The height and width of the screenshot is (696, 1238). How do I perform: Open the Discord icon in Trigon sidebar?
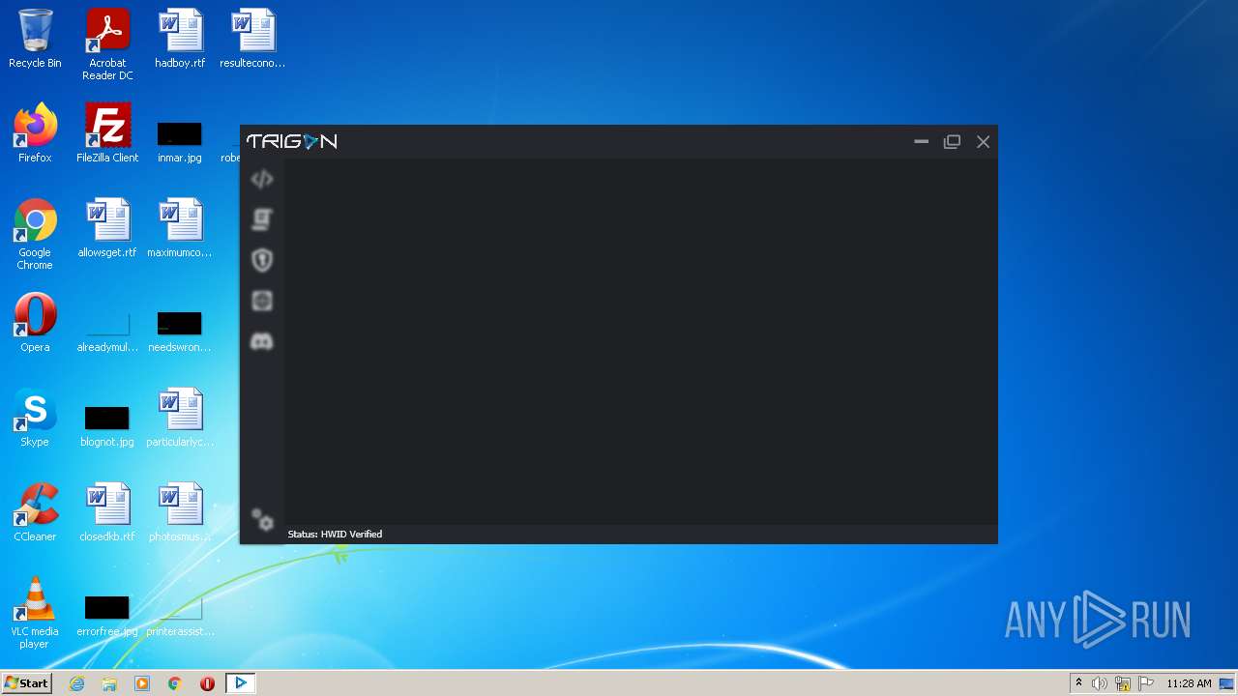click(x=262, y=341)
